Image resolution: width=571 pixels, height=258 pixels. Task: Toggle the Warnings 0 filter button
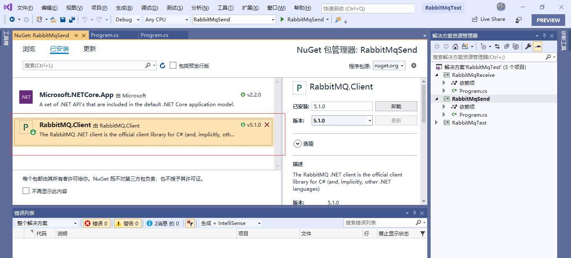[x=128, y=223]
